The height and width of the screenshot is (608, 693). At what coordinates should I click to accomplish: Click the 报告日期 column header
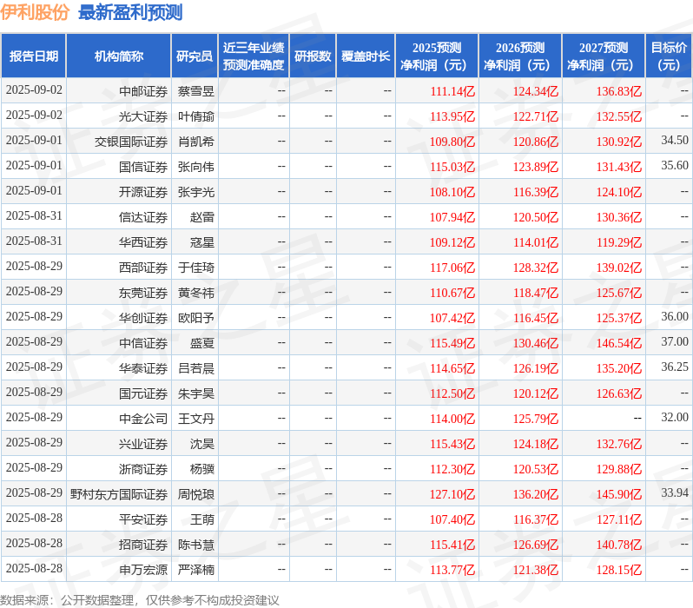coord(34,56)
